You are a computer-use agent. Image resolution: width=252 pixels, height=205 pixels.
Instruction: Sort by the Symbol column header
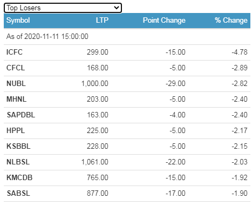[x=18, y=20]
